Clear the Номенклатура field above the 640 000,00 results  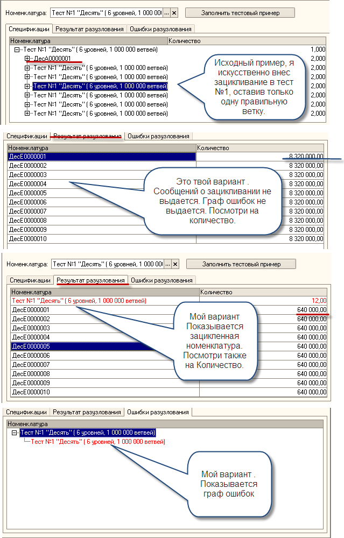[175, 264]
